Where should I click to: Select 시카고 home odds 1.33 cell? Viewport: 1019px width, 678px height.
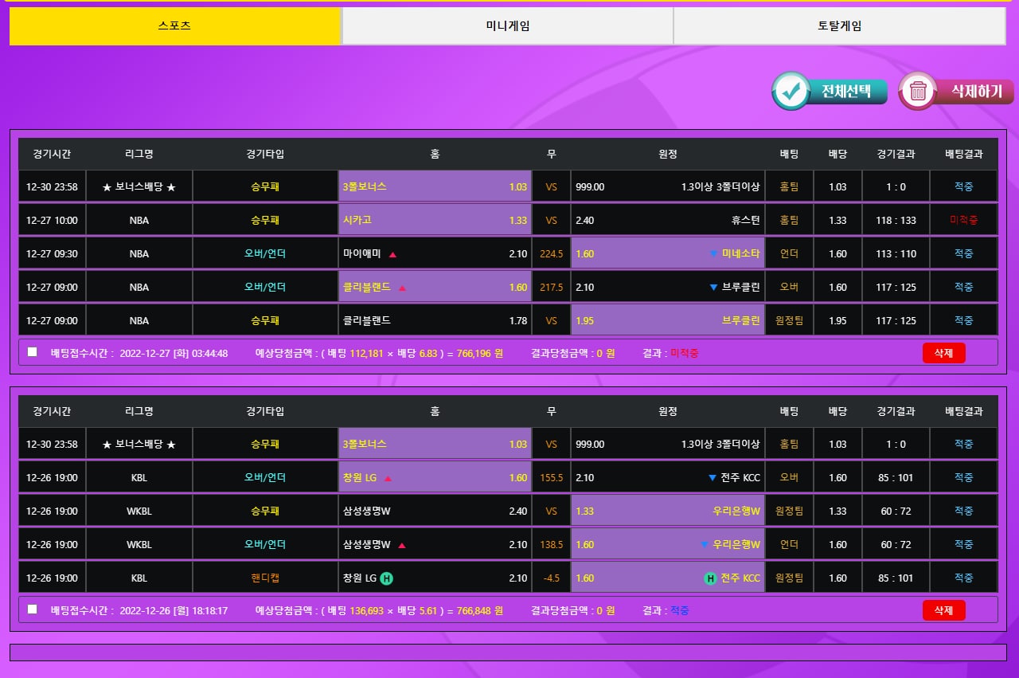pos(435,221)
